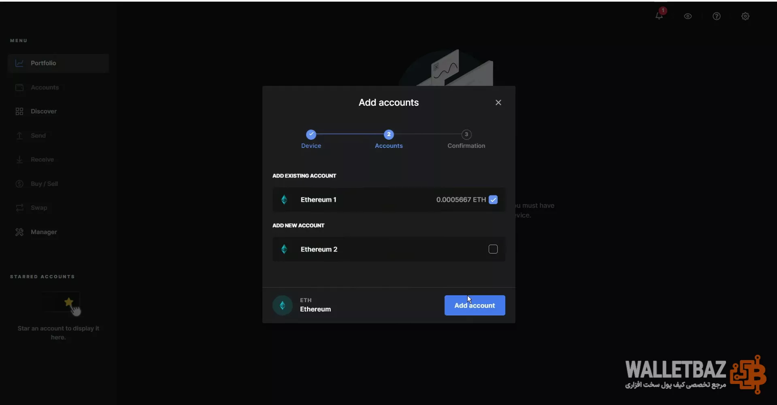Open the settings gear icon
This screenshot has height=405, width=777.
tap(745, 16)
